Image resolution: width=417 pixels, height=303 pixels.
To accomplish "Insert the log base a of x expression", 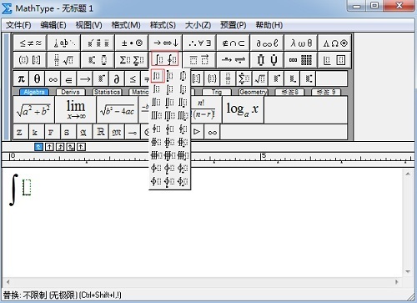I will point(243,110).
